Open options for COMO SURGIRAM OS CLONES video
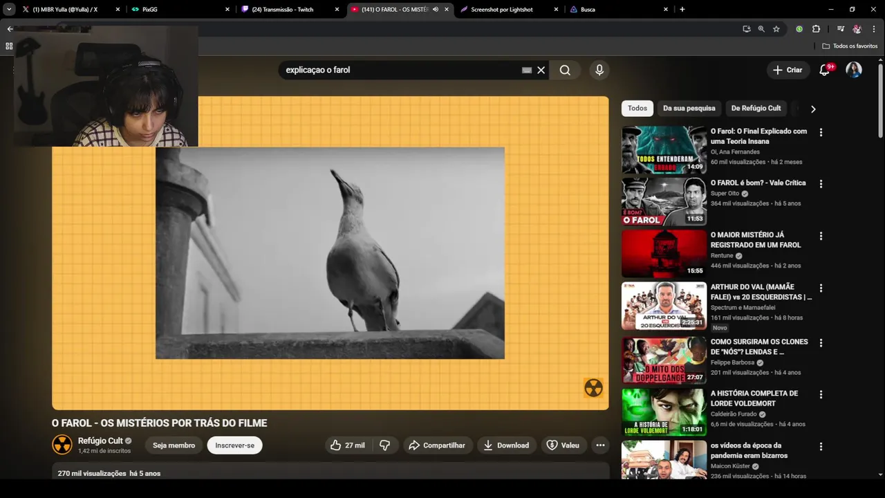This screenshot has height=498, width=885. (821, 342)
